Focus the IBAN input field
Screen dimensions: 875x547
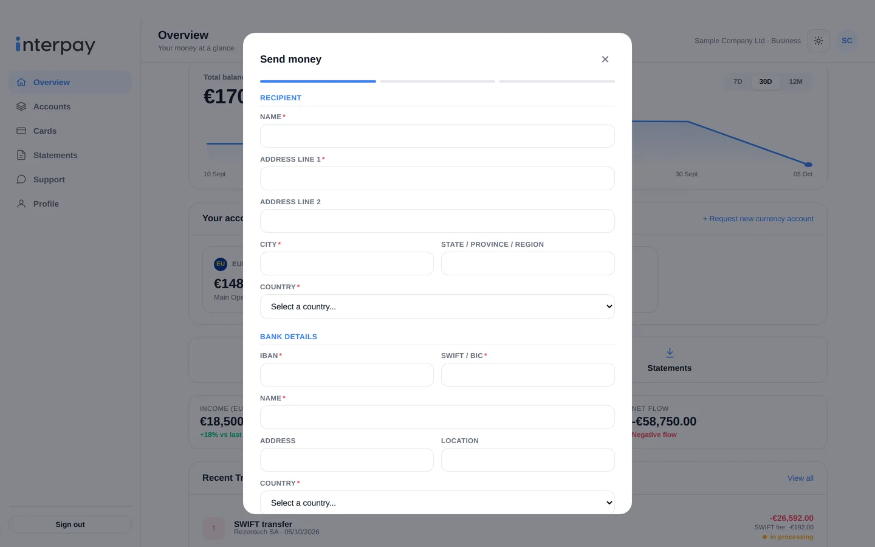(347, 375)
